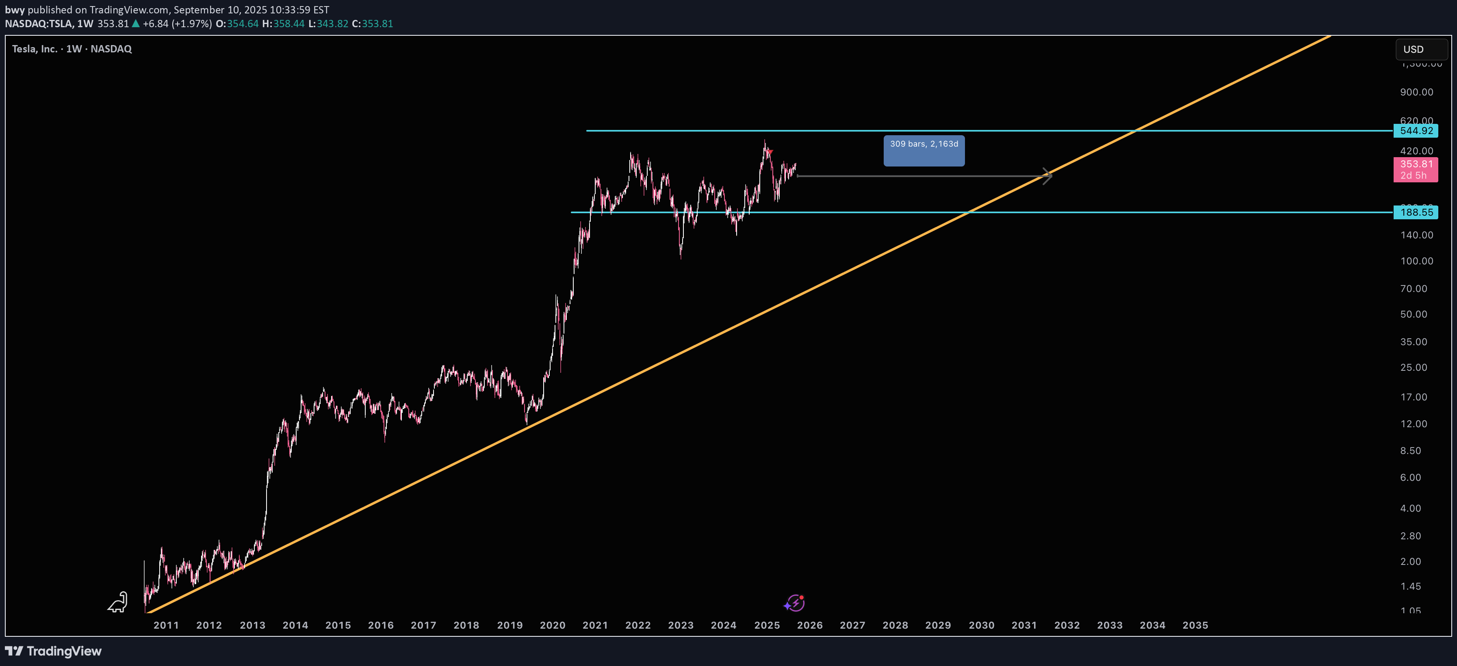Image resolution: width=1457 pixels, height=666 pixels.
Task: Select the '309 bars, 2,163d' measurement box
Action: (924, 150)
